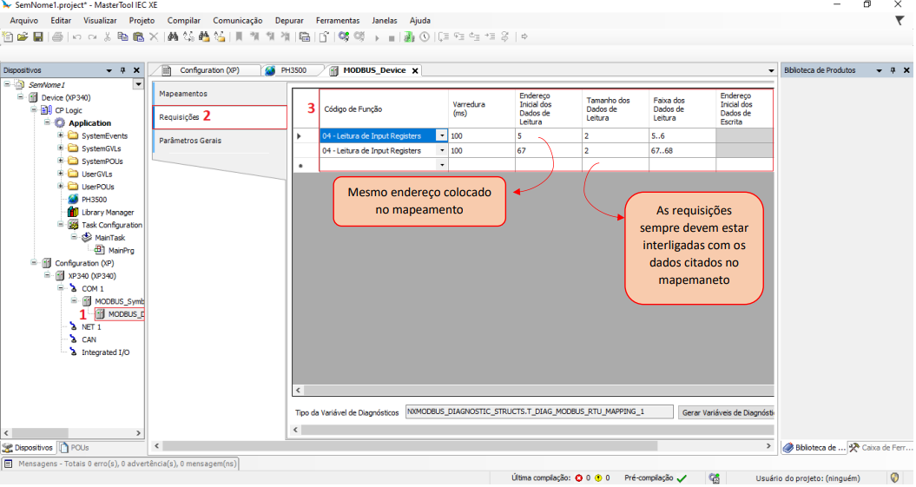Switch to POUs tab at panel bottom
Image resolution: width=916 pixels, height=487 pixels.
point(74,447)
